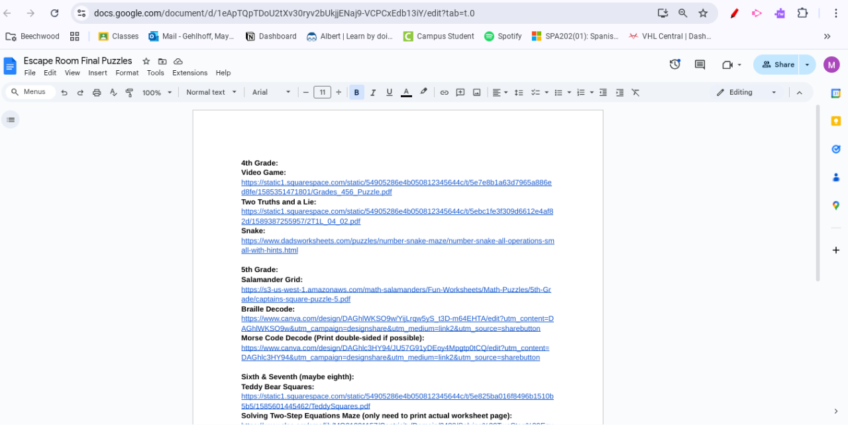
Task: Open Spotify bookmark
Action: [503, 36]
